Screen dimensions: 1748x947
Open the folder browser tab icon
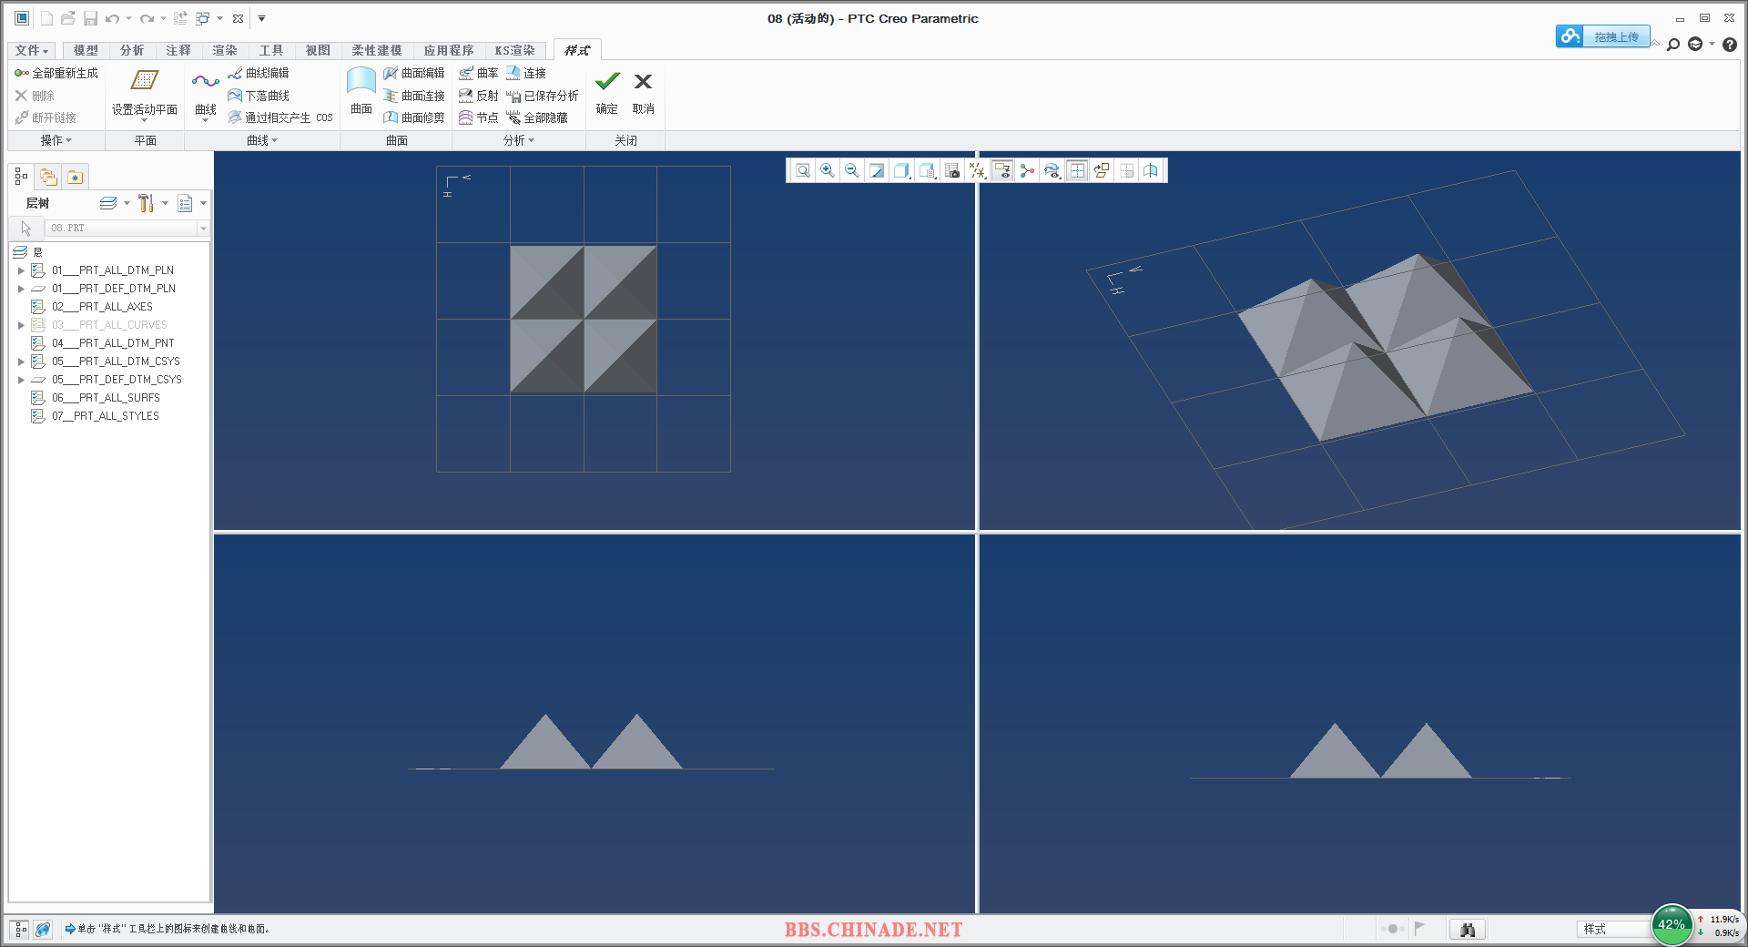point(48,177)
